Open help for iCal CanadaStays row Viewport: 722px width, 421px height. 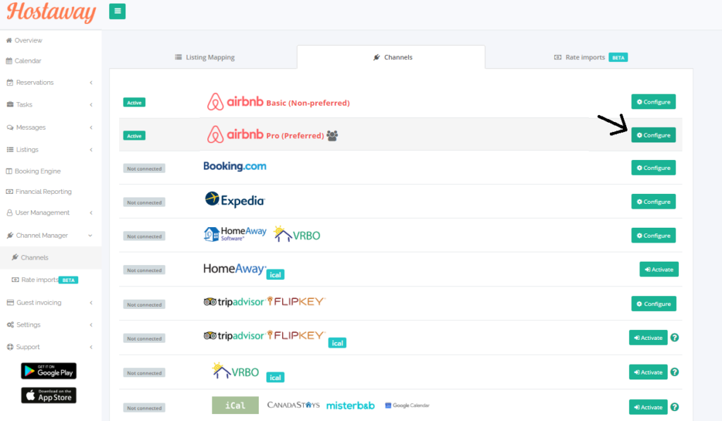[675, 407]
